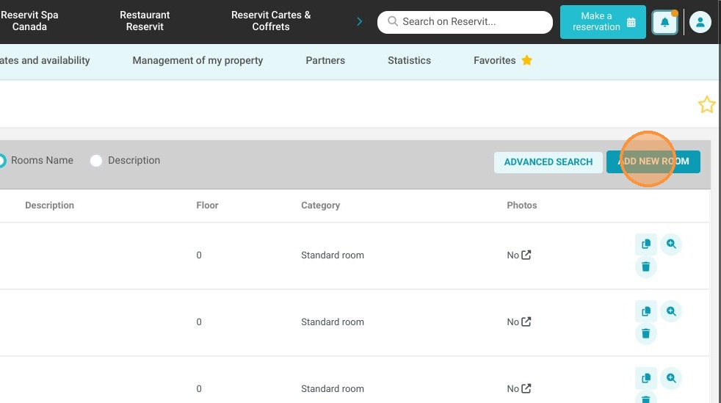Click the empty star favorite icon
The image size is (721, 403).
(706, 105)
